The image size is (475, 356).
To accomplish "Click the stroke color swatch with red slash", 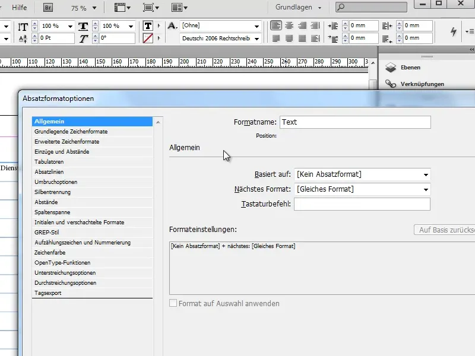I will tap(148, 39).
